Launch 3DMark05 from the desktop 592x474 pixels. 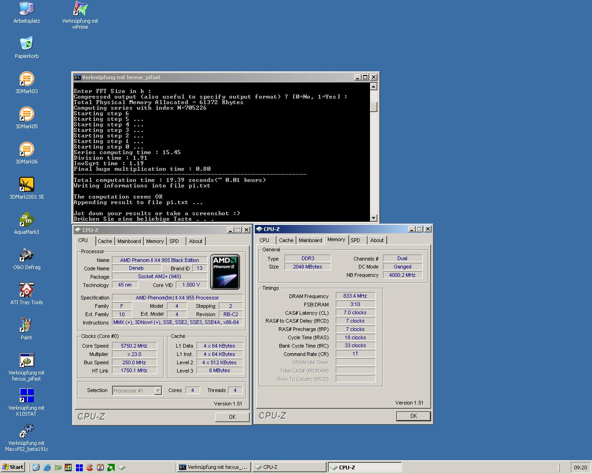[27, 118]
